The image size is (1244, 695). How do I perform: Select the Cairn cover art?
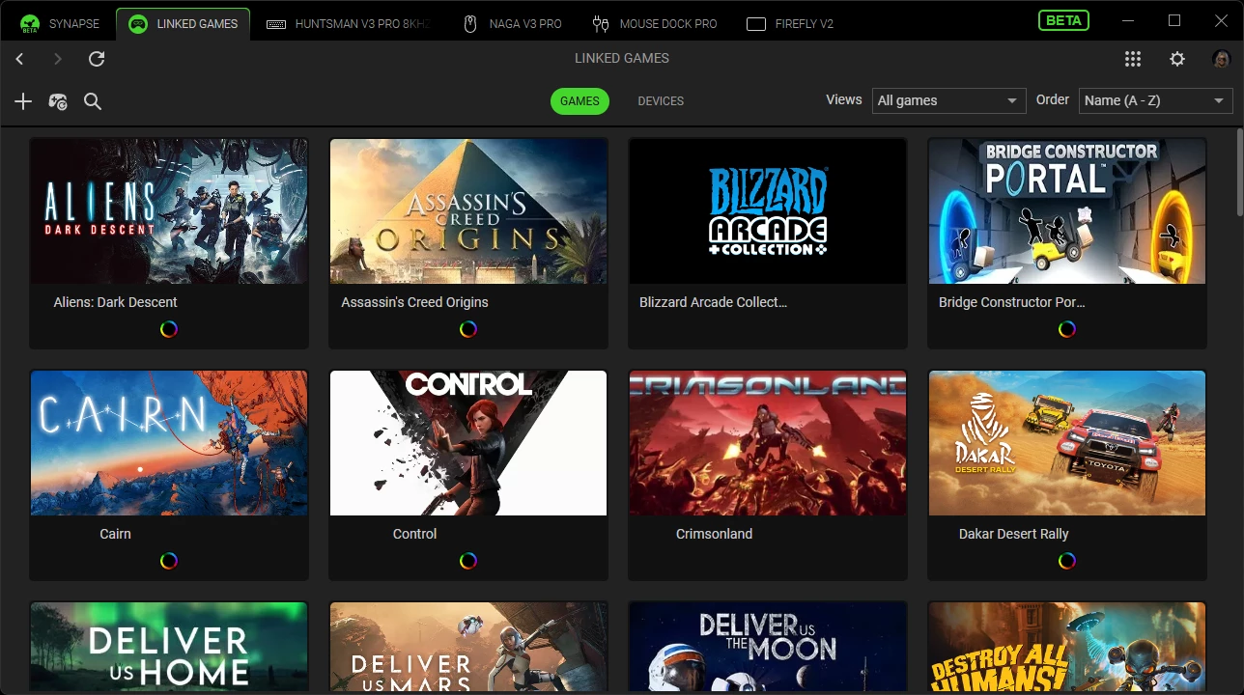(x=169, y=442)
